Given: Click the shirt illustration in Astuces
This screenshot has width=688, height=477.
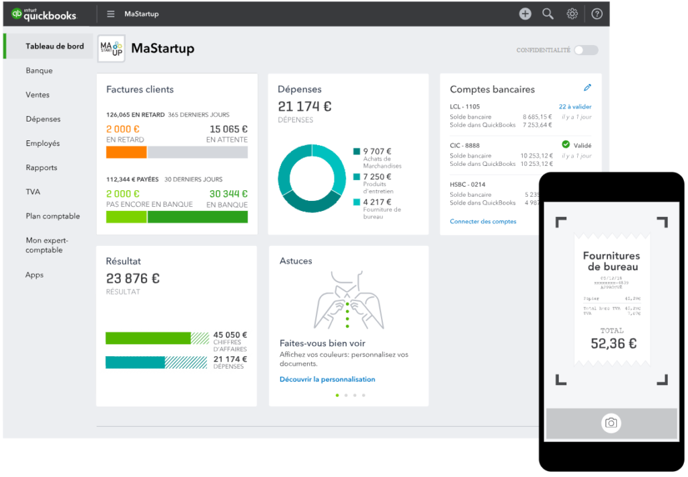Looking at the screenshot, I should [349, 300].
